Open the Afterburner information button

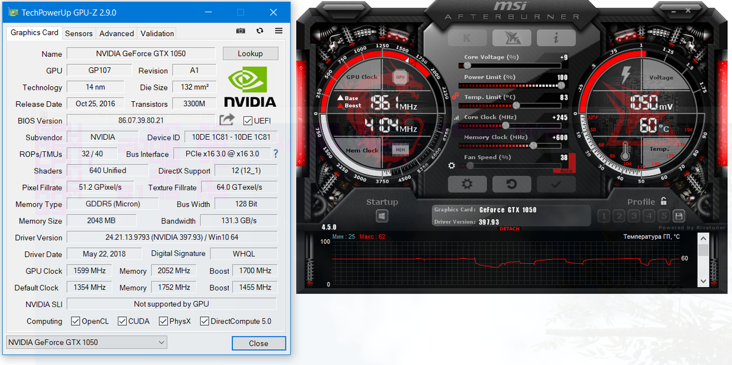point(556,38)
